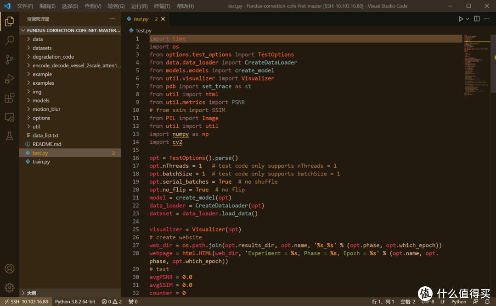The image size is (496, 306).
Task: Open the Run and Debug view
Action: click(x=9, y=79)
